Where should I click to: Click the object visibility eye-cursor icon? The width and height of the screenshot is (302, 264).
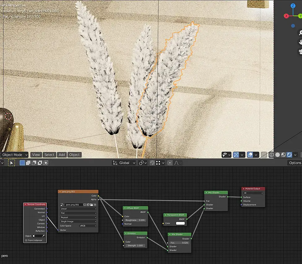225,155
